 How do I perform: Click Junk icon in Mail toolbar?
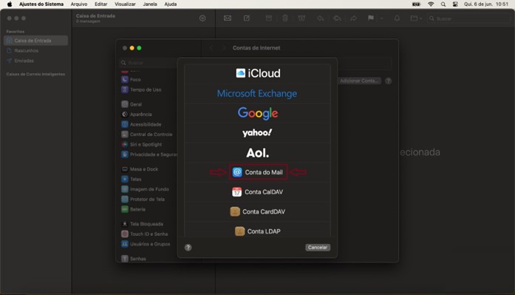point(301,18)
